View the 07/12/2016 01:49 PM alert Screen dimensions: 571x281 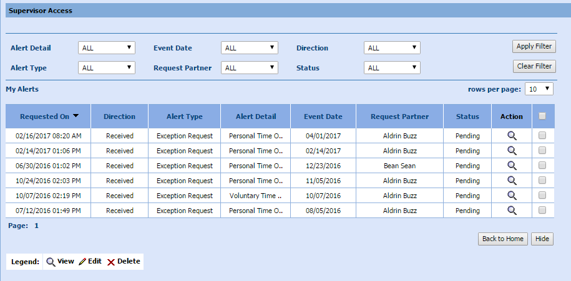pyautogui.click(x=512, y=211)
